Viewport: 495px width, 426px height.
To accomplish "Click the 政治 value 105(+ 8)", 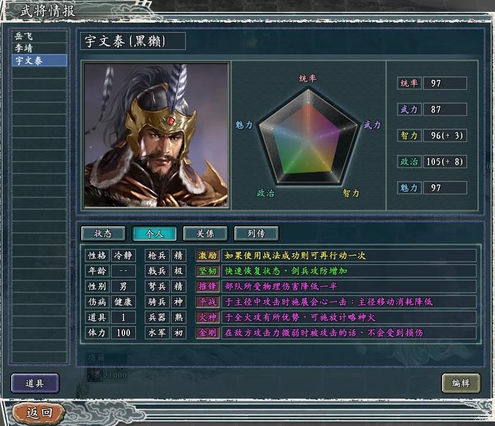I will pyautogui.click(x=445, y=162).
